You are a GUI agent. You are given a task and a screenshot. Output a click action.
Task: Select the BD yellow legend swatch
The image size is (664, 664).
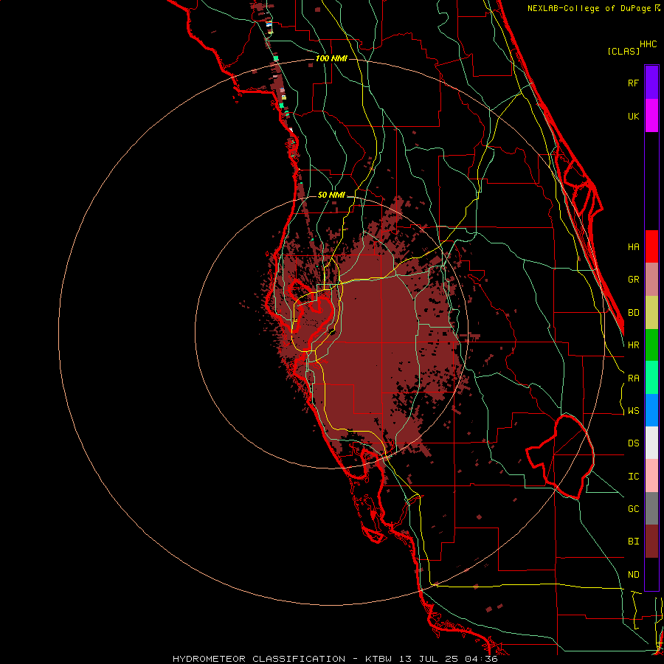click(651, 313)
